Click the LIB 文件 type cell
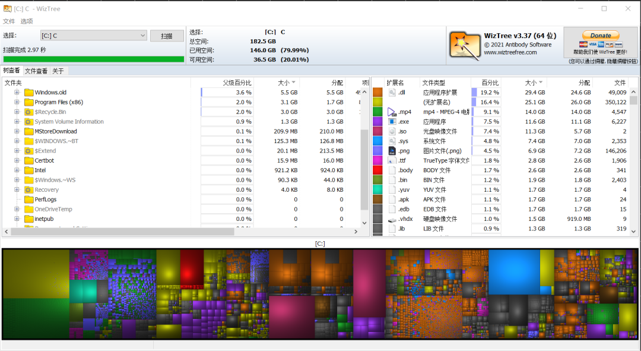641x351 pixels. click(433, 229)
